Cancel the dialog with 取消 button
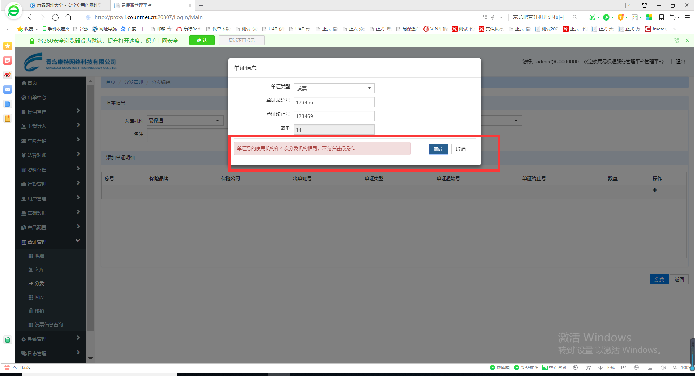Screen dimensions: 695x376 460,149
